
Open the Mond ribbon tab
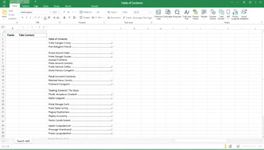(x=68, y=6)
